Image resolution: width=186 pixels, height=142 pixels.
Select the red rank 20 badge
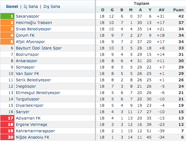[x=8, y=137]
